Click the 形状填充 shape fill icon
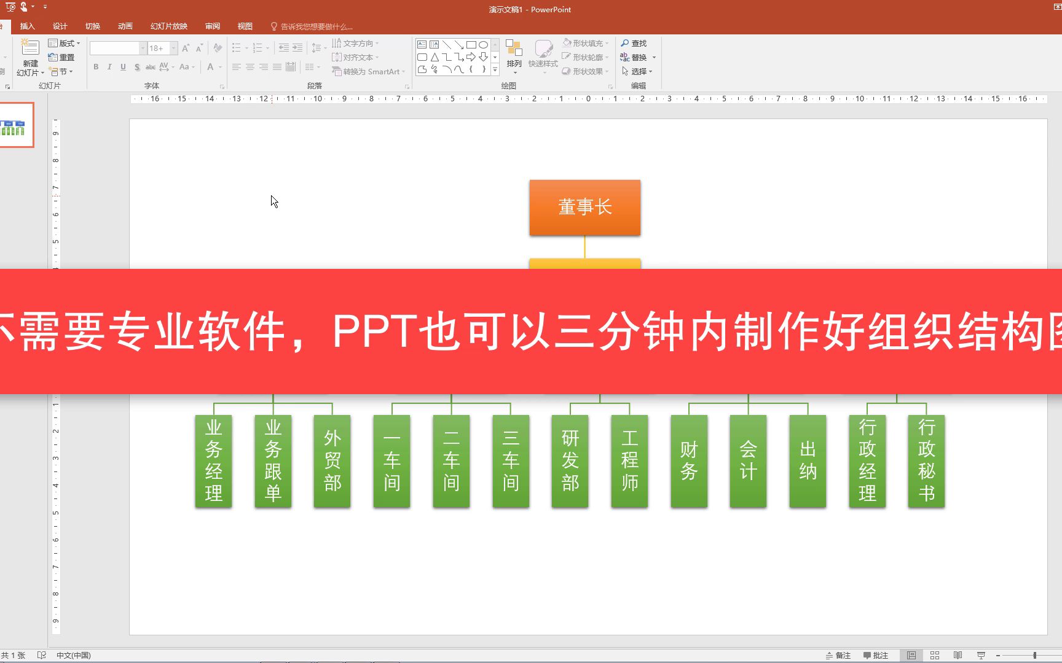This screenshot has width=1062, height=663. click(x=566, y=43)
